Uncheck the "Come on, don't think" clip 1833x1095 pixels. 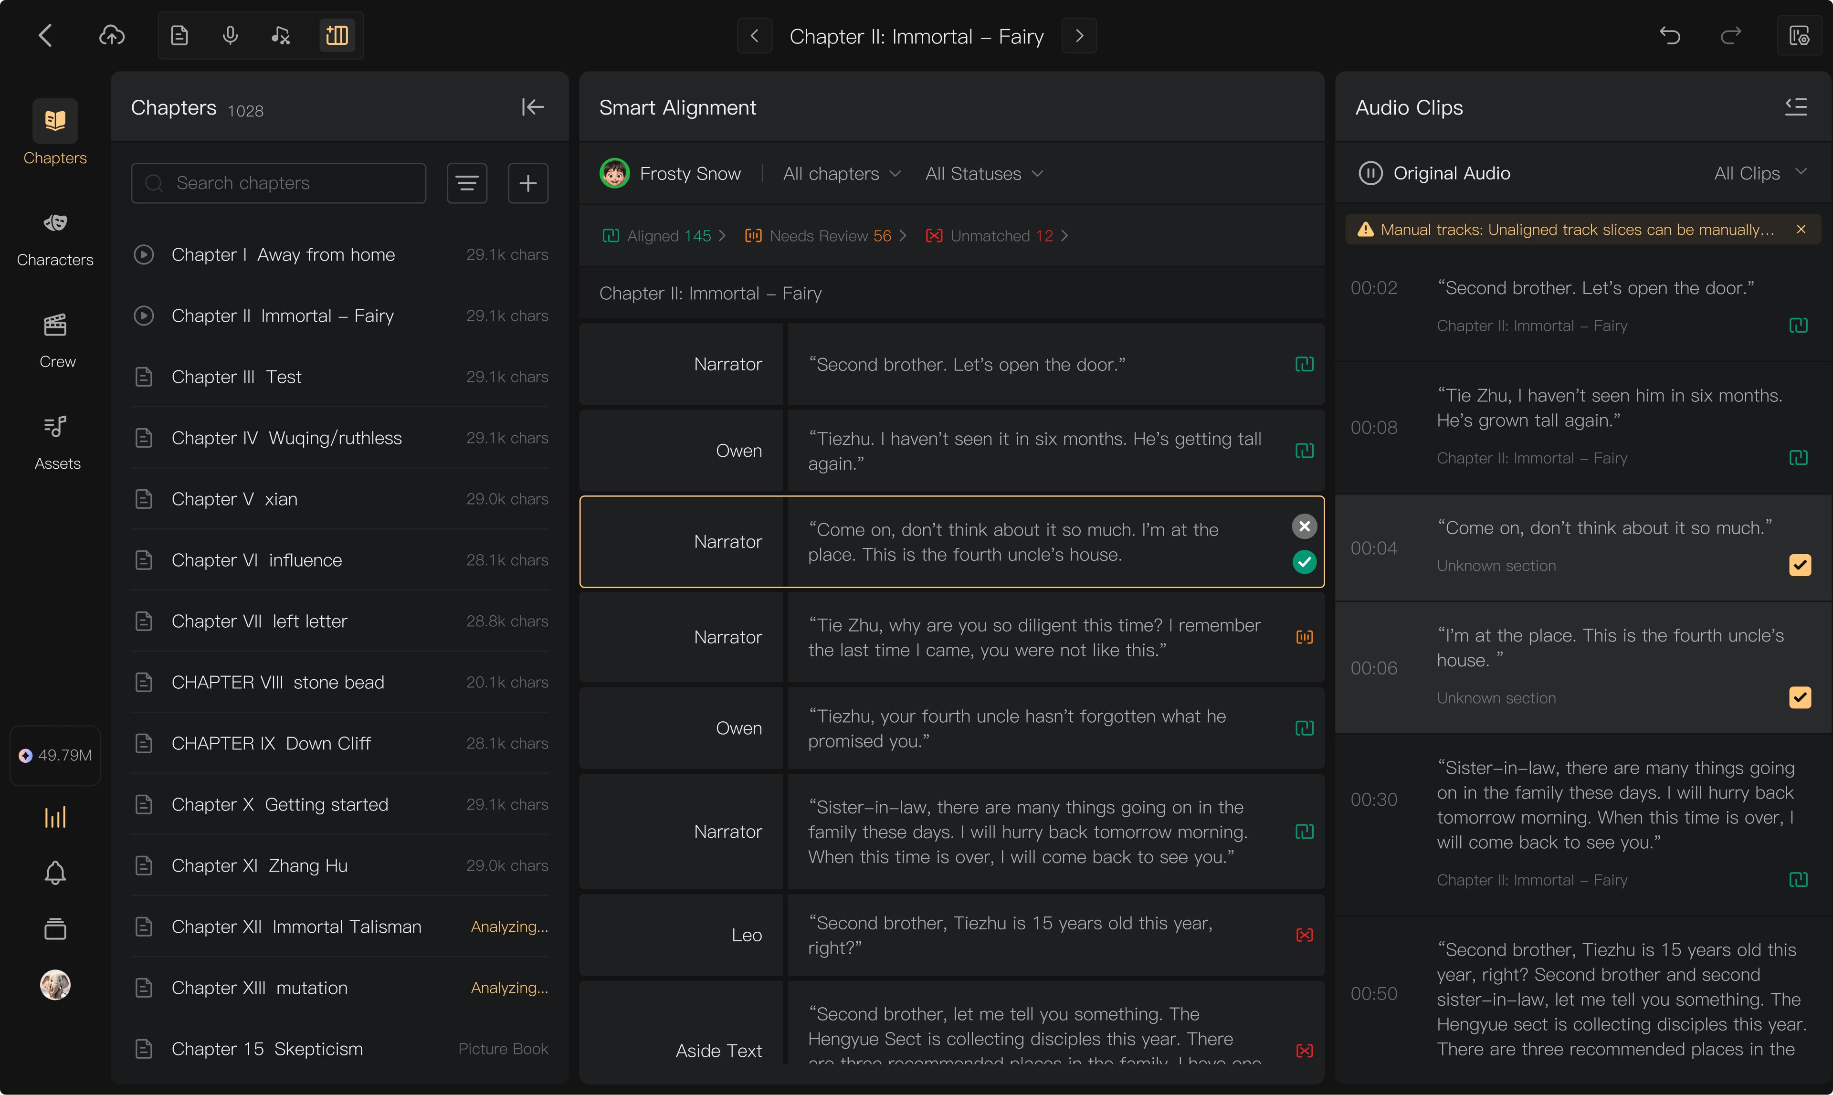[x=1800, y=565]
